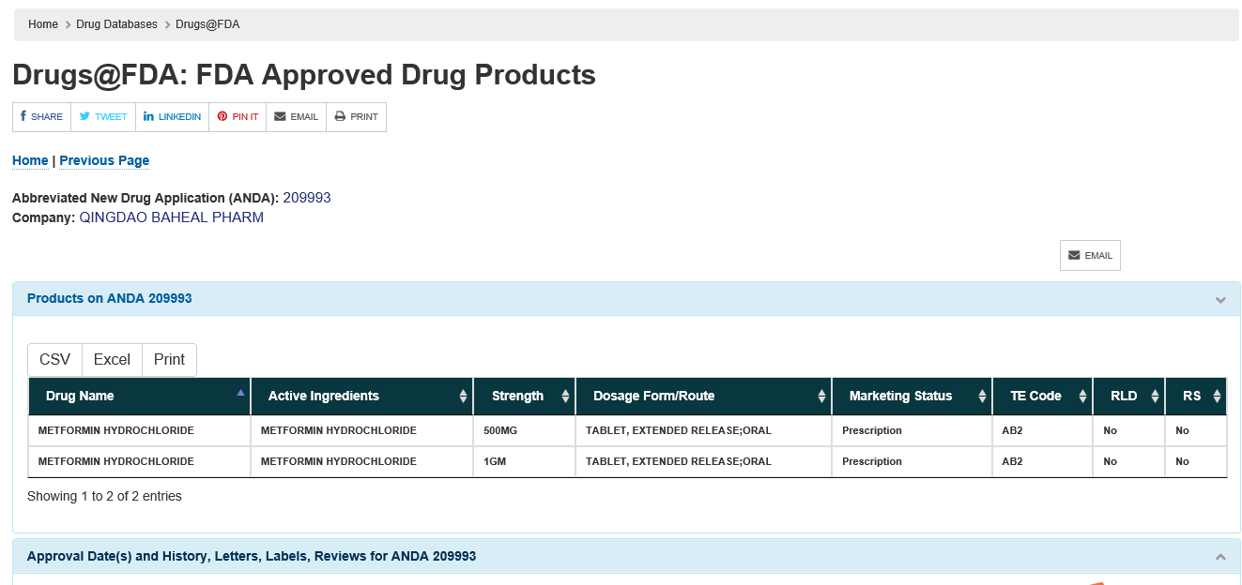Collapse Products on ANDA 209993 panel

1220,300
